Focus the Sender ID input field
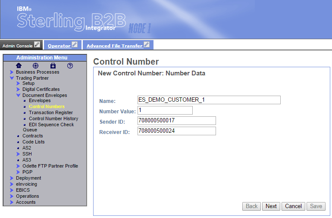Viewport: 332px width, 218px height. 177,121
